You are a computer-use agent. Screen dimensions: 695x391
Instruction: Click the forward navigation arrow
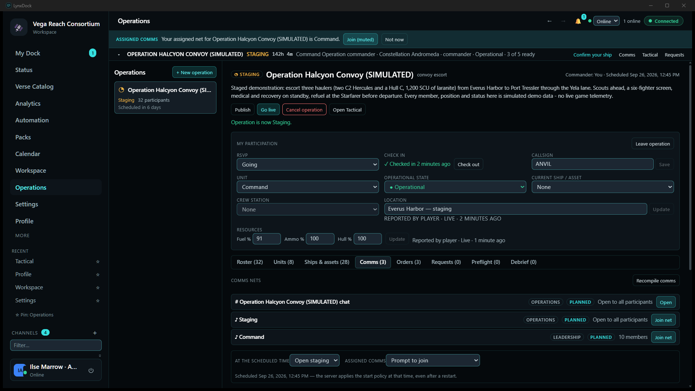coord(563,21)
